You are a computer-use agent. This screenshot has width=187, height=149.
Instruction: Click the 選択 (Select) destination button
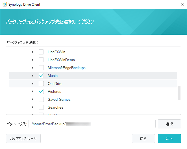pos(169,124)
